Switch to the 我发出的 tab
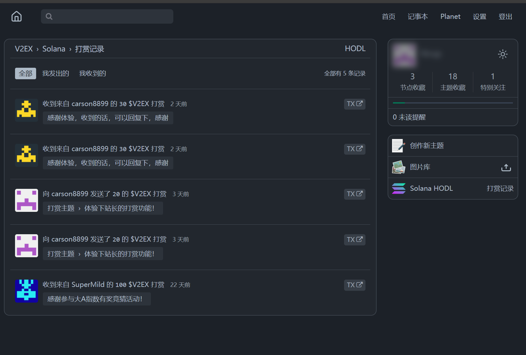526x355 pixels. pyautogui.click(x=56, y=73)
